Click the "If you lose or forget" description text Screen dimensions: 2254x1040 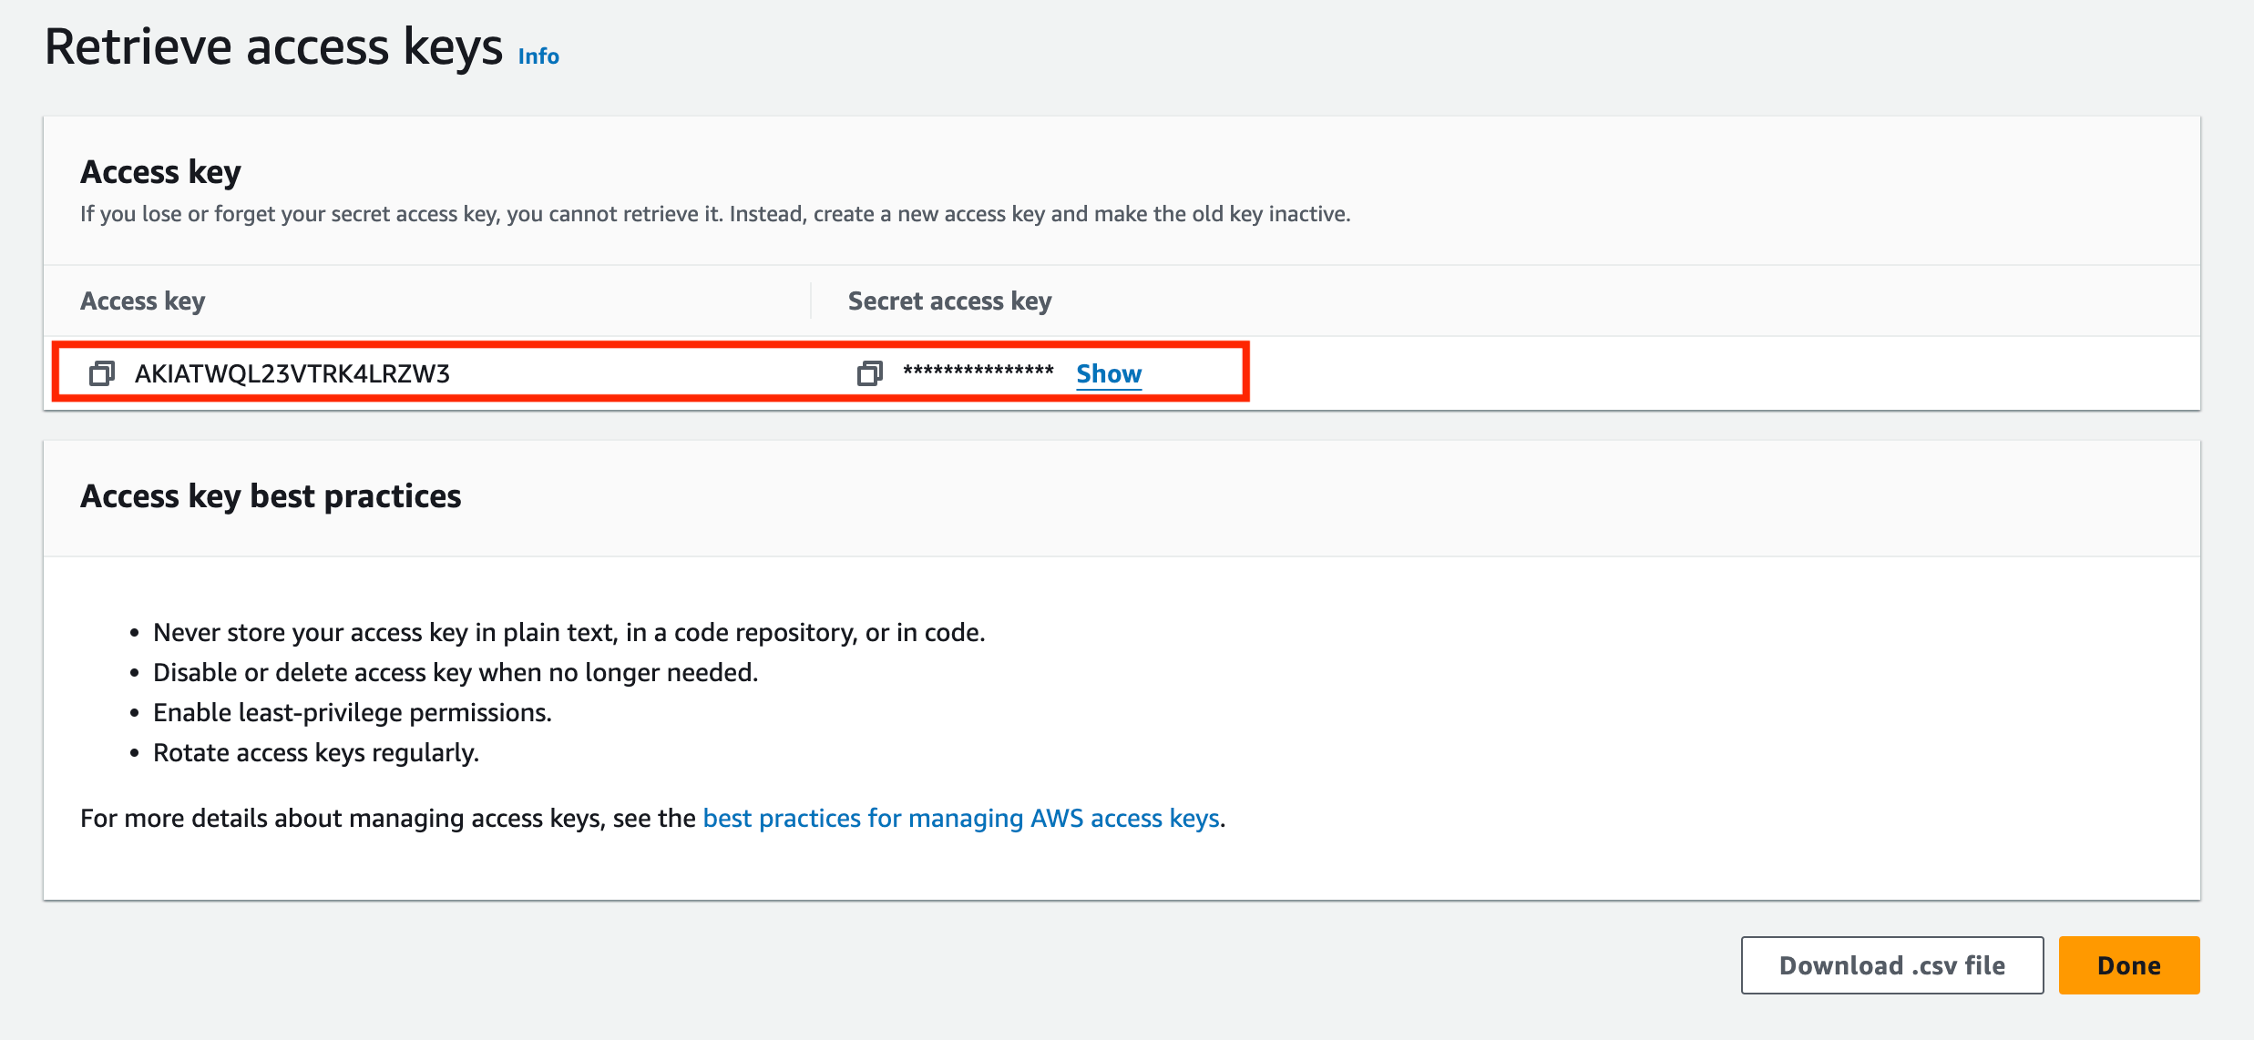coord(714,214)
